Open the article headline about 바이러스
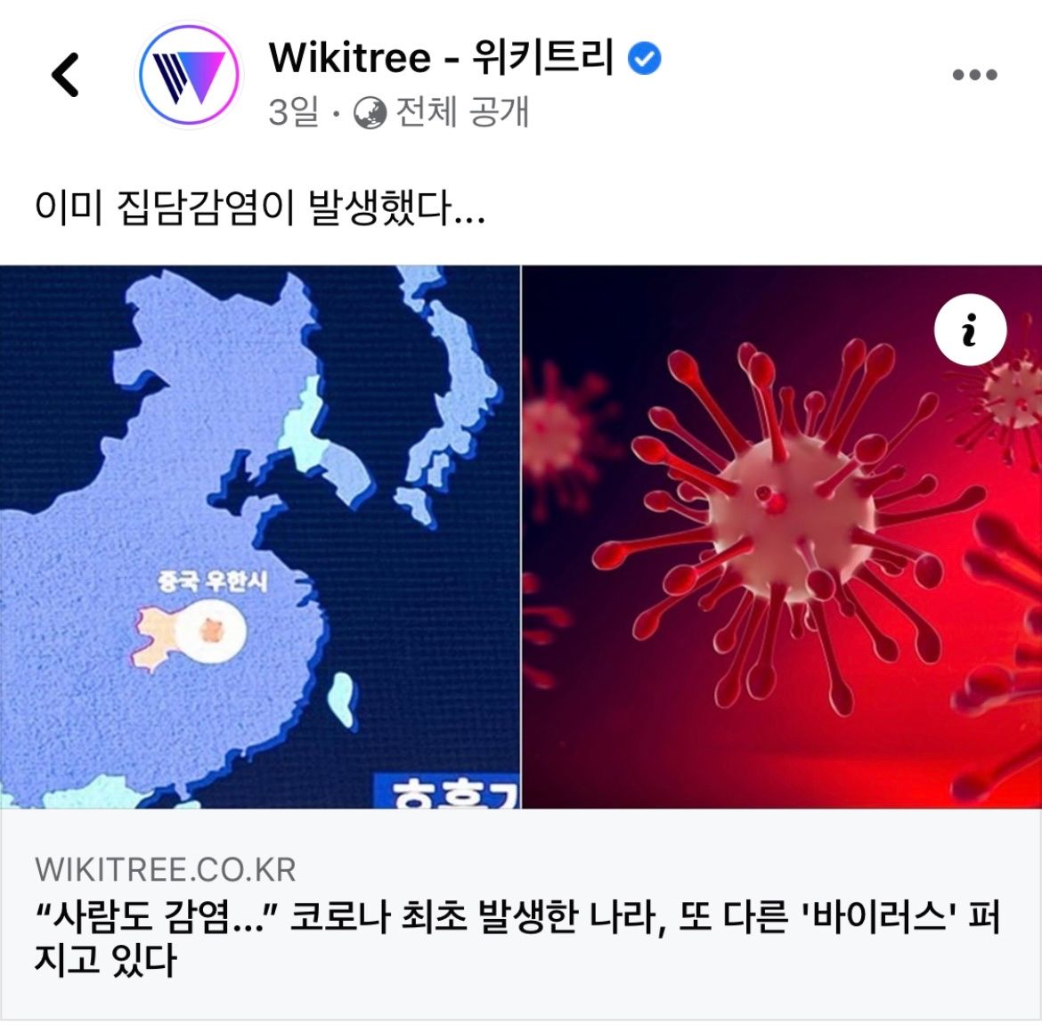The height and width of the screenshot is (1033, 1042). (x=517, y=938)
